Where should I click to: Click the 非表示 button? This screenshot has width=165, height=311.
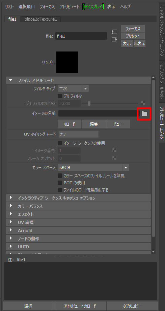(139, 43)
